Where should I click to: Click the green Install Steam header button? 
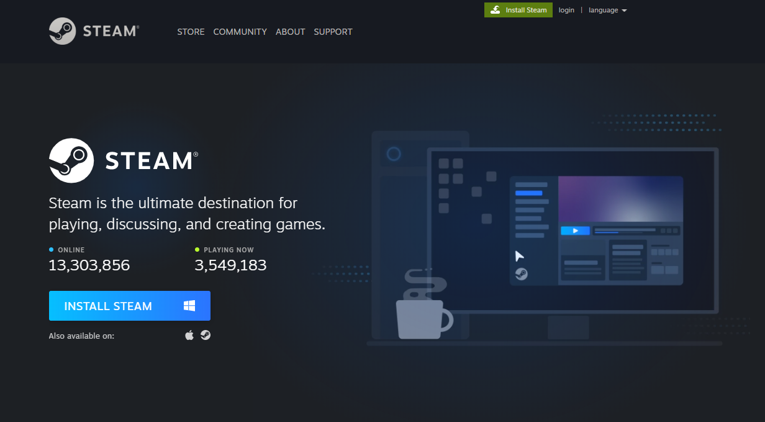click(518, 10)
